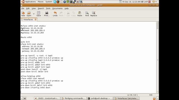Launch Firefox from the top panel
The height and width of the screenshot is (100, 179).
click(58, 2)
